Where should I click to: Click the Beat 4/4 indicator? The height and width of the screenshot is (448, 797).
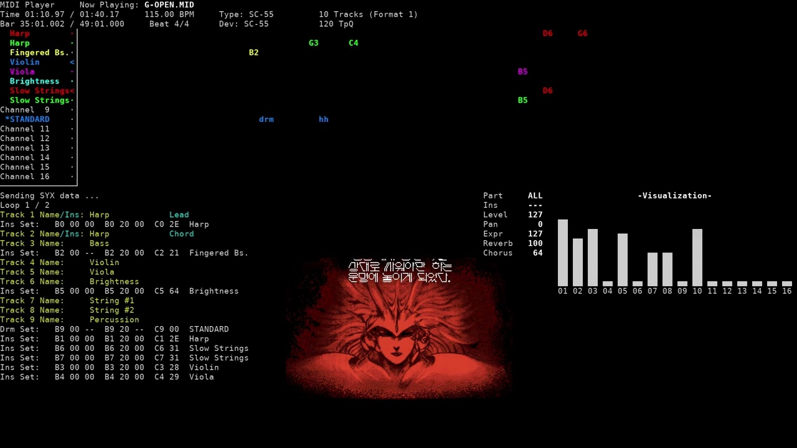coord(169,24)
